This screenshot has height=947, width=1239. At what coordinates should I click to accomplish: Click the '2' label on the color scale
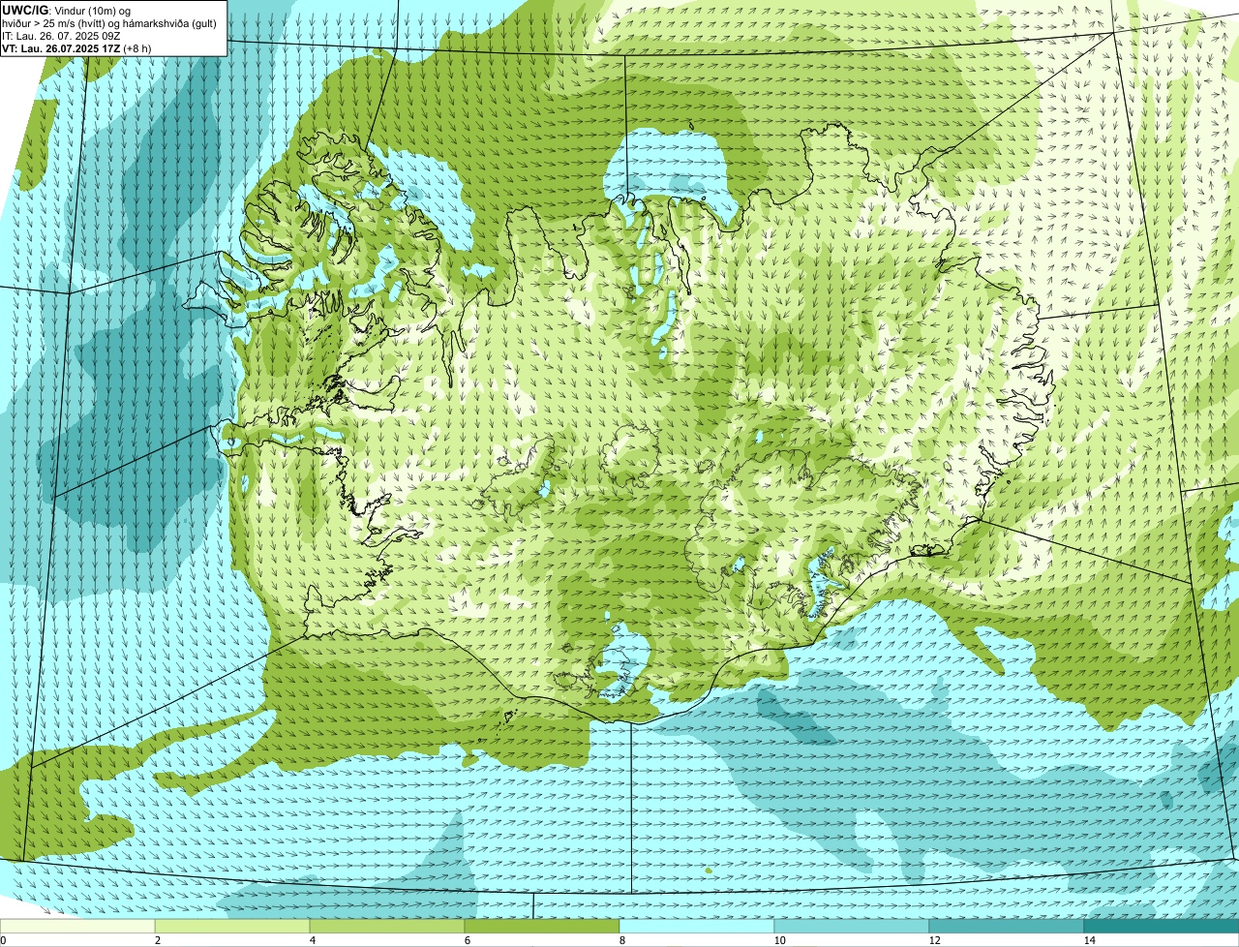[157, 940]
